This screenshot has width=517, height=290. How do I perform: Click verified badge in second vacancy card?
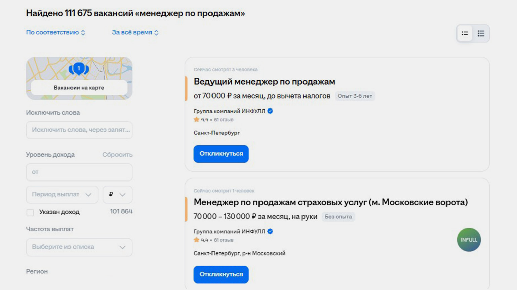coord(270,231)
